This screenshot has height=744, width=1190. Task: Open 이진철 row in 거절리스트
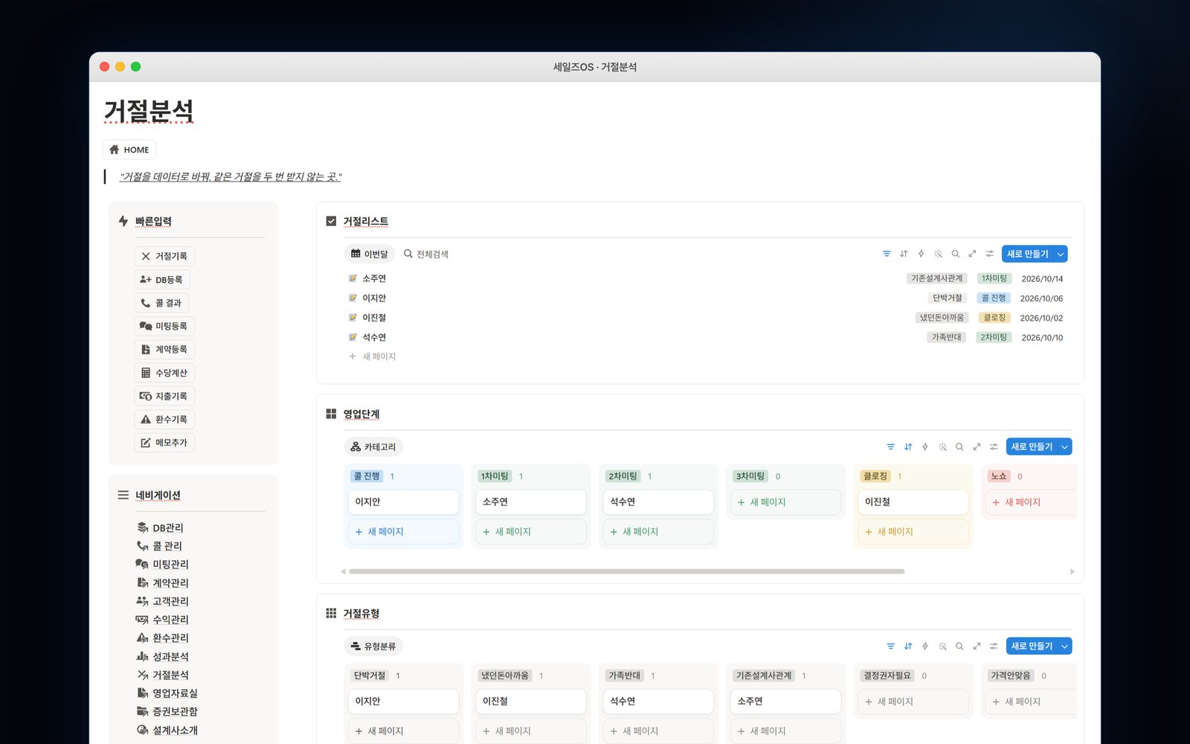(706, 318)
